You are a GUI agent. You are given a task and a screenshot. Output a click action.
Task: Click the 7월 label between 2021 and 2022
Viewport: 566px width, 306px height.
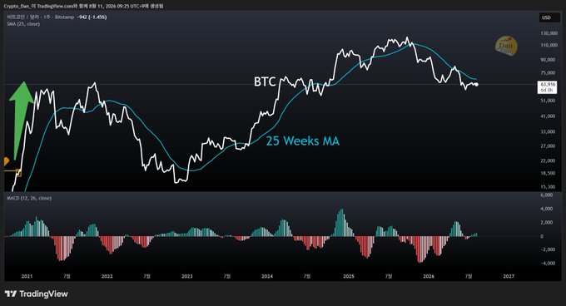pos(67,276)
